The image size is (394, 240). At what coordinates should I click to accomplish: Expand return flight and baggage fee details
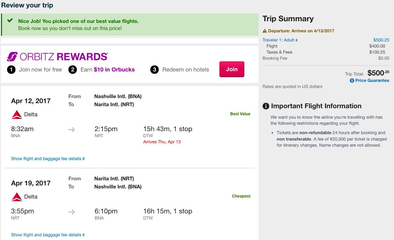(x=48, y=235)
